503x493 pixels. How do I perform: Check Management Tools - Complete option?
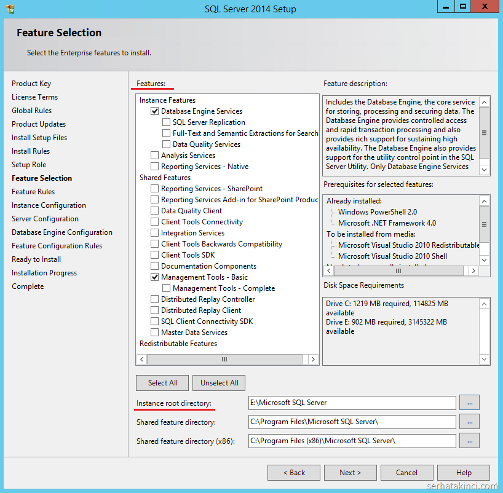coord(166,288)
